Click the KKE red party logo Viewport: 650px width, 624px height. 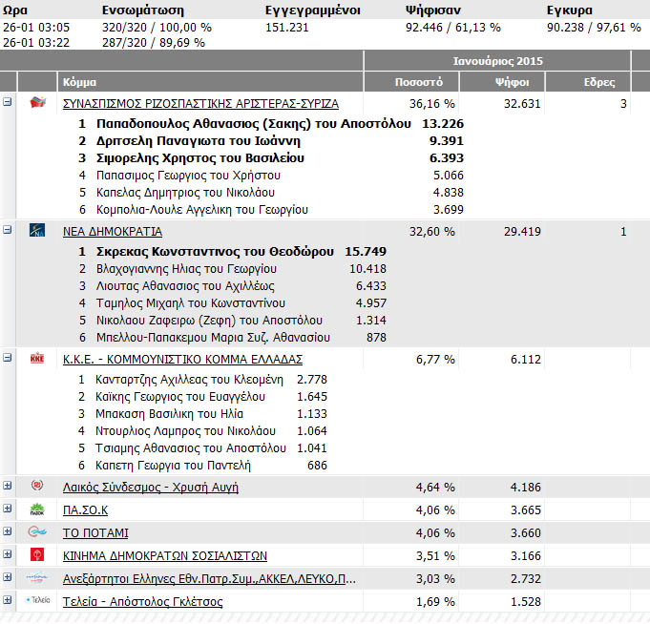pyautogui.click(x=38, y=359)
